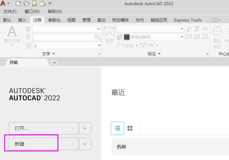Switch to the Express Tools ribbon tab
229x160 pixels.
[x=188, y=20]
